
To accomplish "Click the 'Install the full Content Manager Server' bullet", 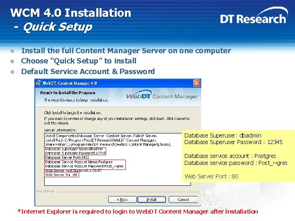I will click(126, 51).
